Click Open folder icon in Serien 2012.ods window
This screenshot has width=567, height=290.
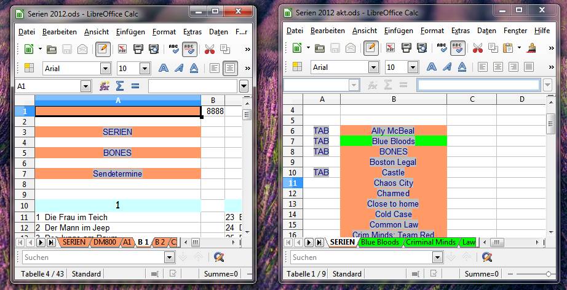(x=51, y=49)
